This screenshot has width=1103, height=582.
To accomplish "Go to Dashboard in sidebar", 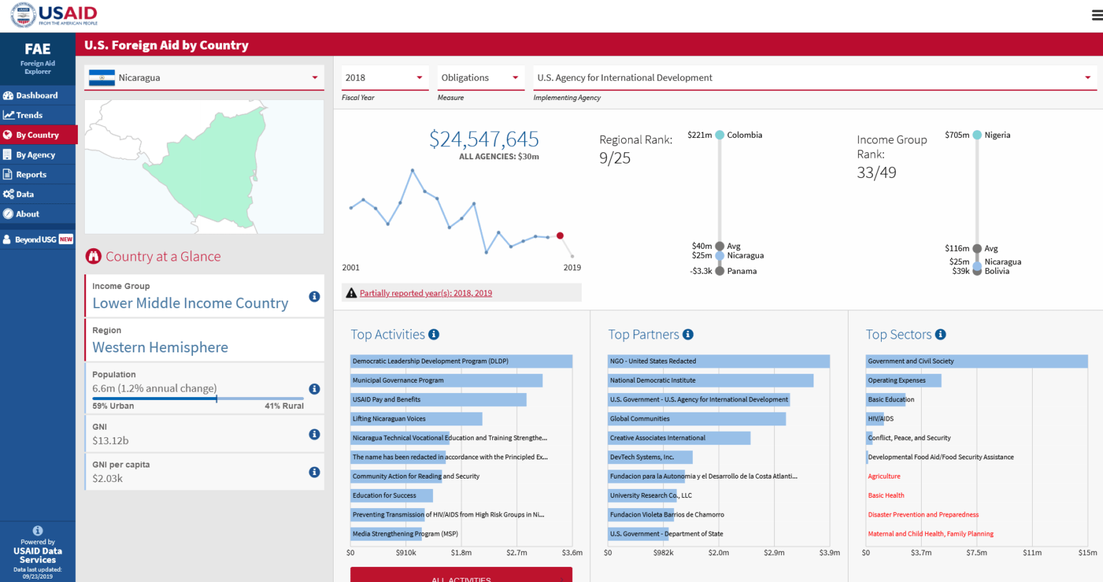I will click(x=37, y=96).
